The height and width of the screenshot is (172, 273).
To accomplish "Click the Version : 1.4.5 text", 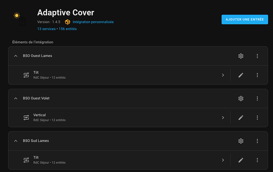I will click(x=49, y=22).
